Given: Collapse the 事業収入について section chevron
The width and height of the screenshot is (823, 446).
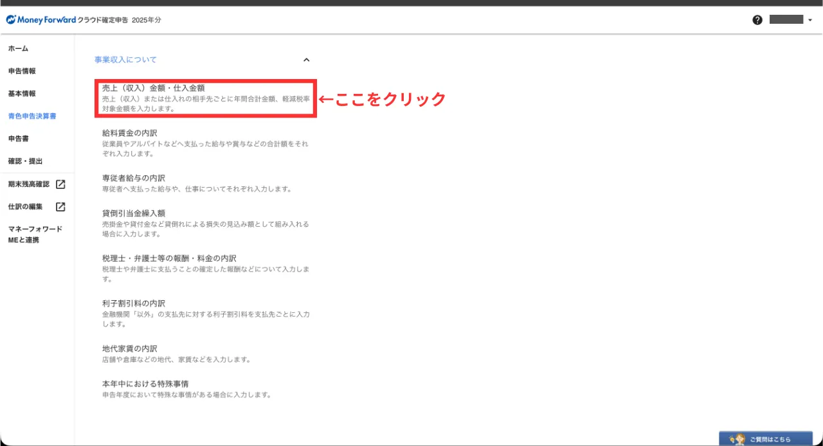Looking at the screenshot, I should point(306,60).
